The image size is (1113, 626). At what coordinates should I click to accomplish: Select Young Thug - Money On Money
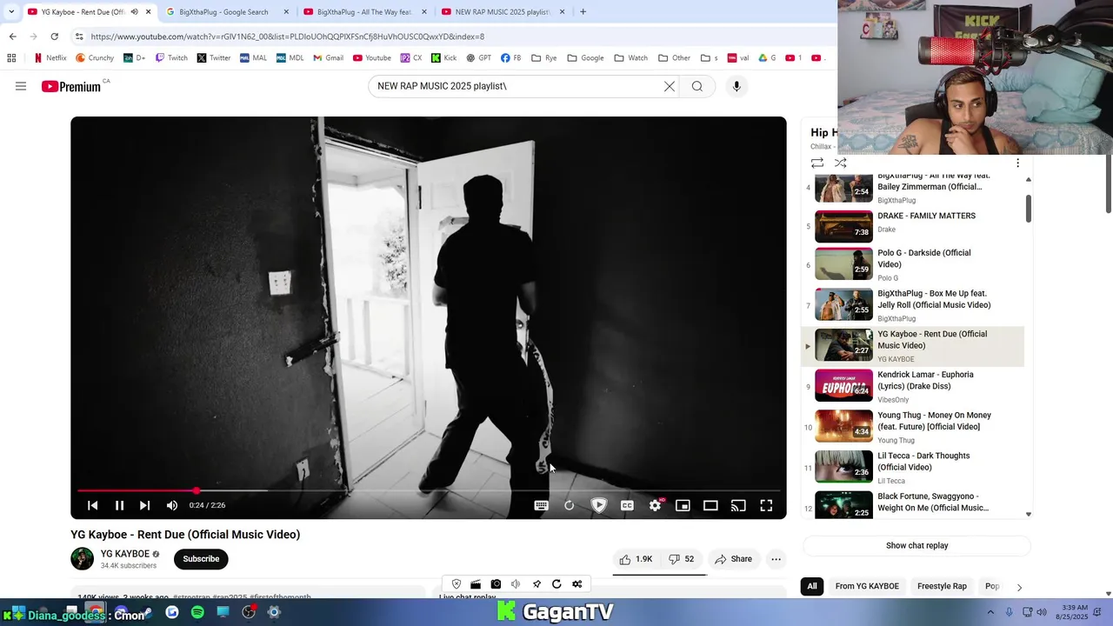[x=912, y=427]
